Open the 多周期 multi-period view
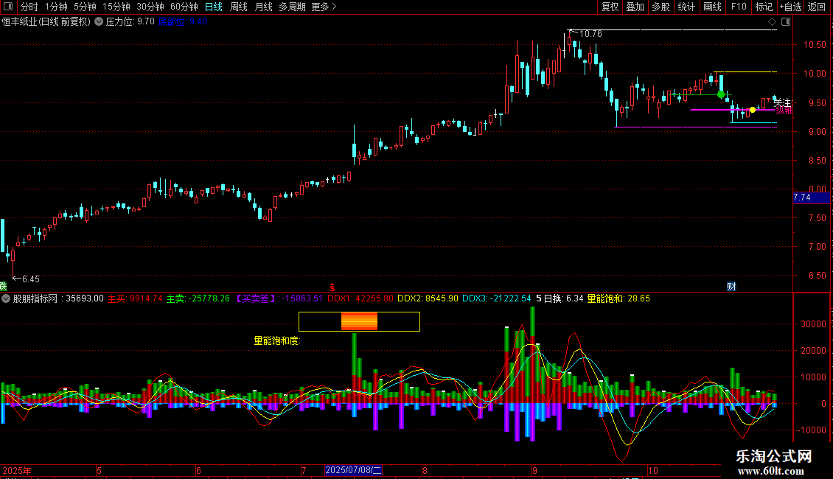The image size is (833, 479). [292, 7]
